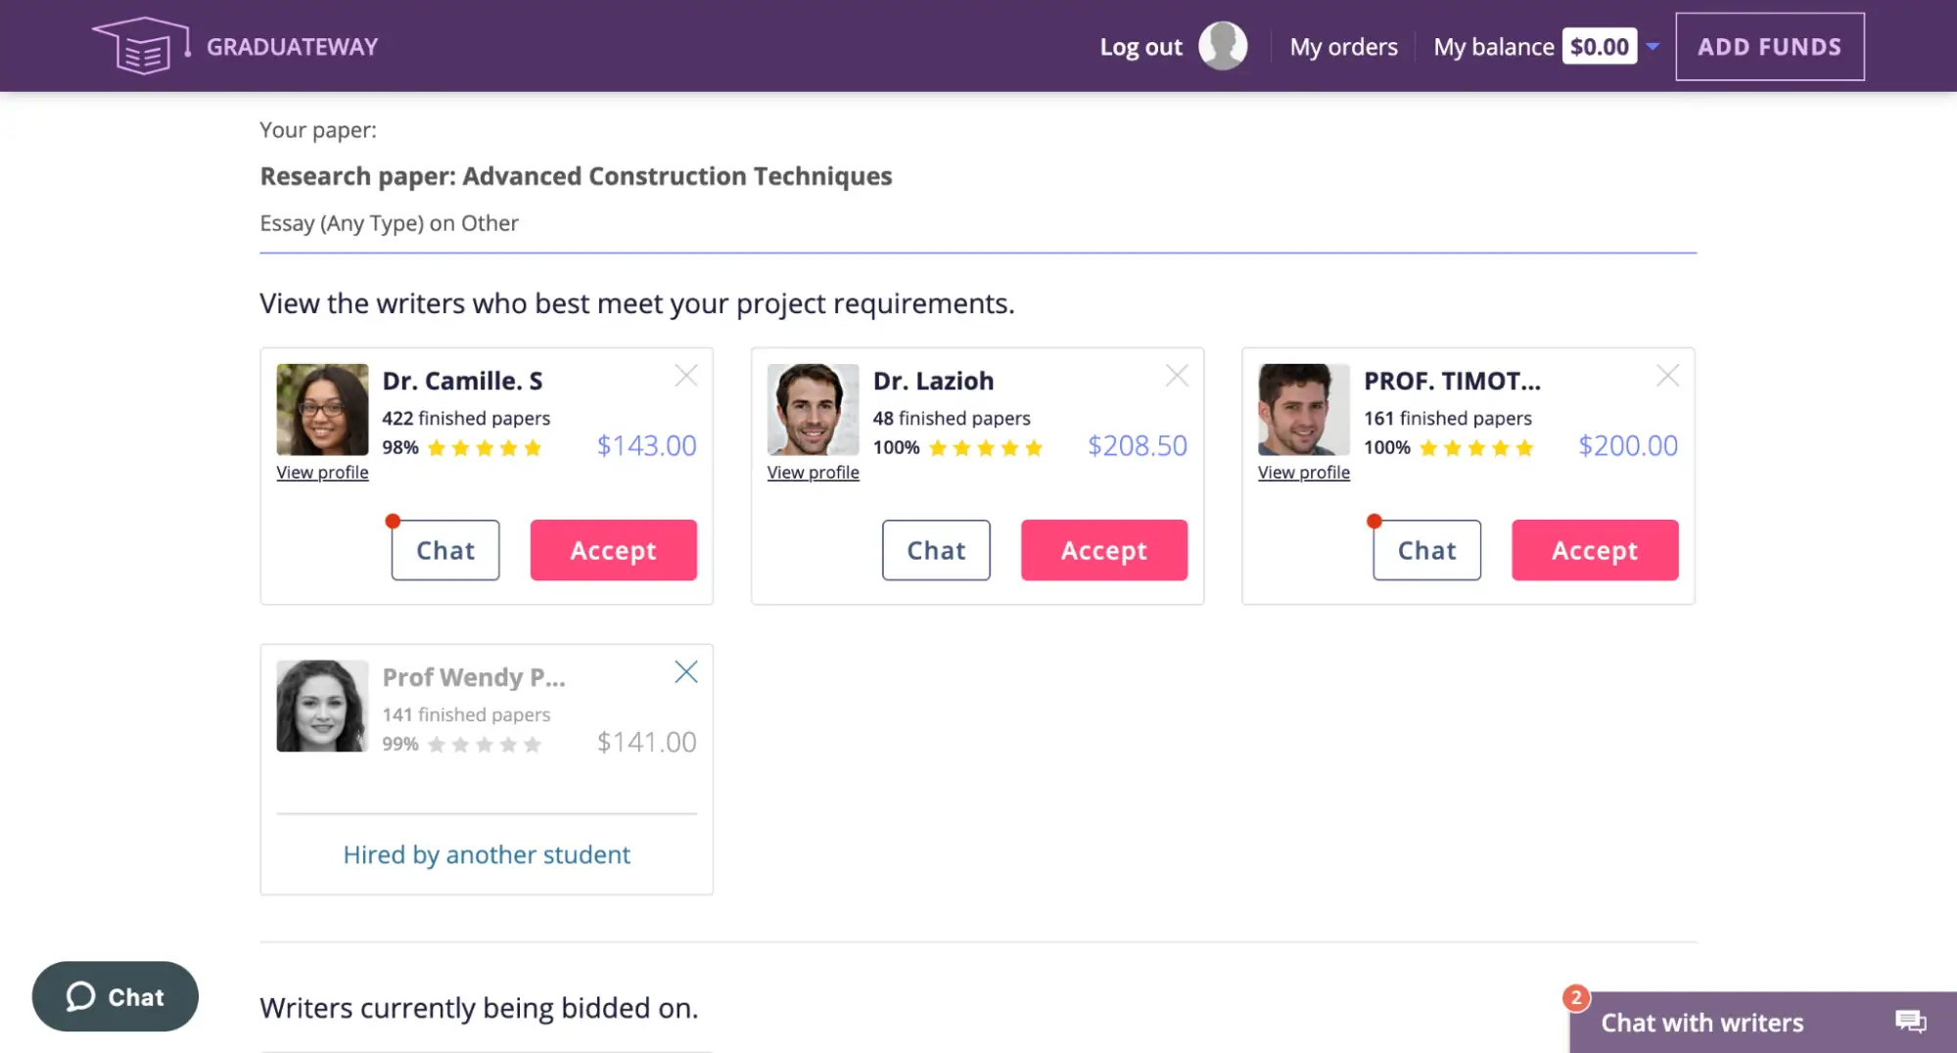Image resolution: width=1957 pixels, height=1053 pixels.
Task: Click the Graduateway logo icon
Action: pos(139,44)
